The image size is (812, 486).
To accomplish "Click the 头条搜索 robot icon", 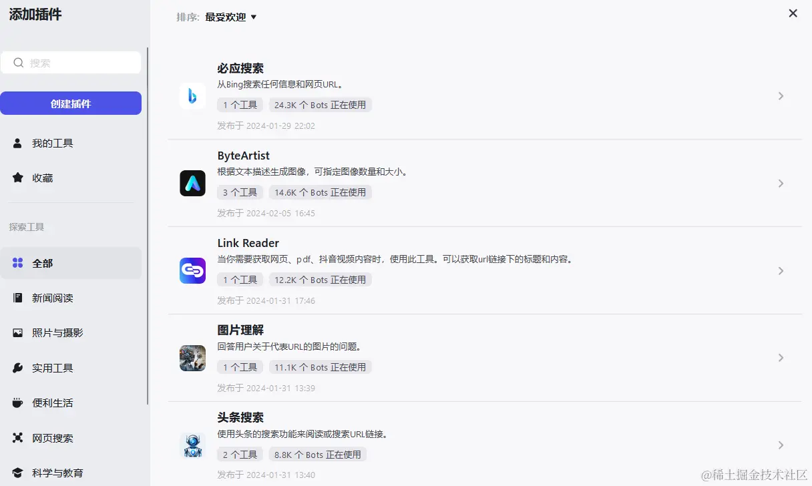I will pos(192,445).
